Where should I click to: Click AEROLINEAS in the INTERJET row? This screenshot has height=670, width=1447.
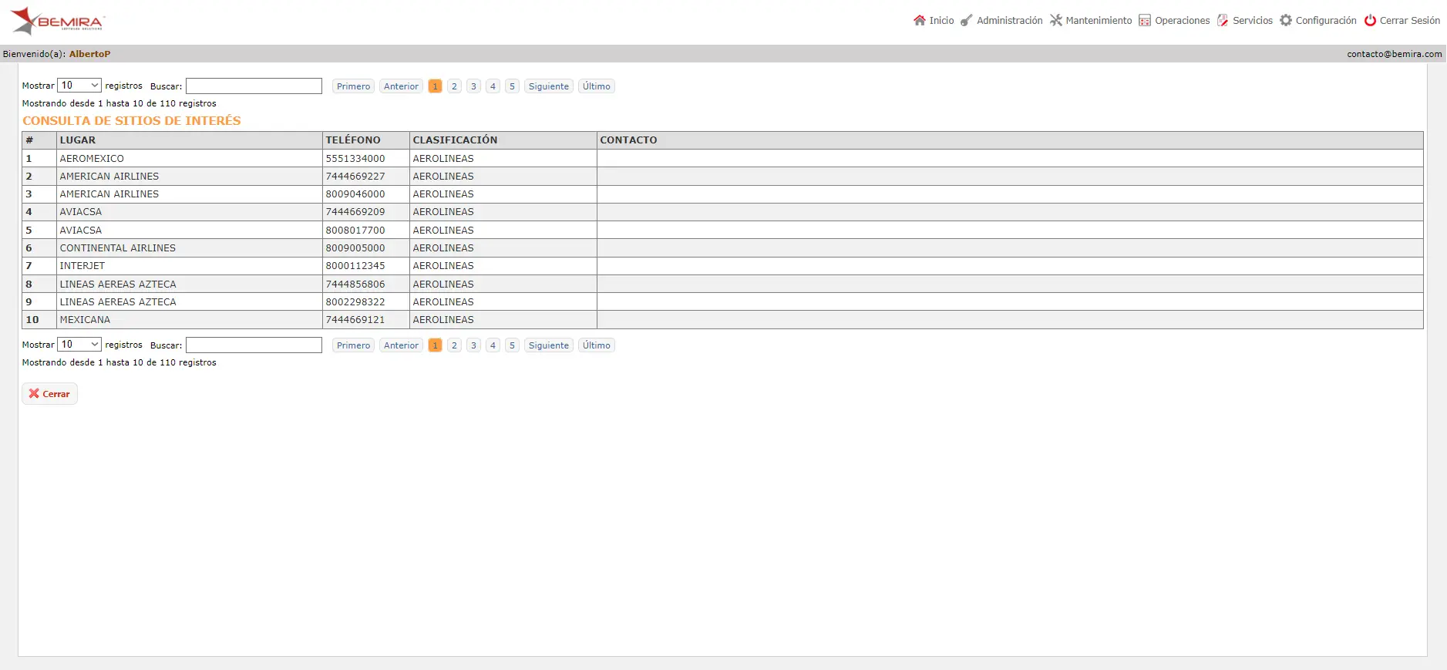tap(443, 266)
